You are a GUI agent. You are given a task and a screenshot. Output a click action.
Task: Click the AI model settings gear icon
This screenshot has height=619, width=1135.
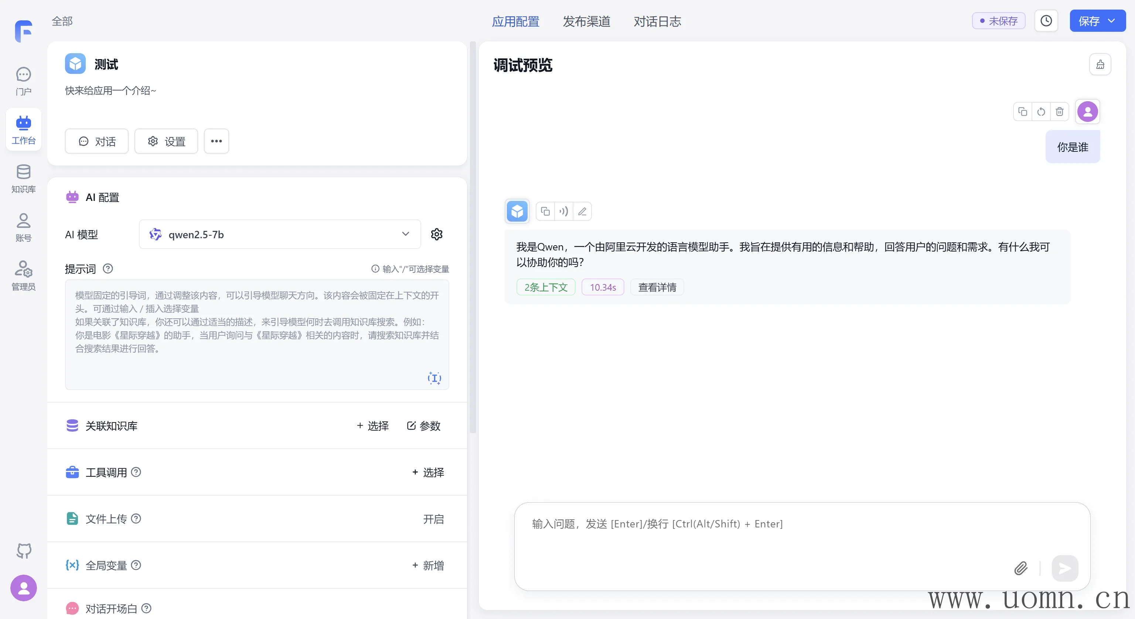(x=436, y=235)
